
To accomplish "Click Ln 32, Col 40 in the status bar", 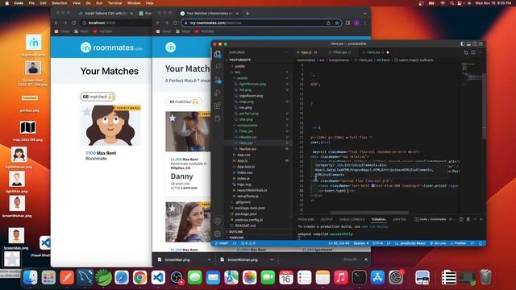I will click(339, 243).
